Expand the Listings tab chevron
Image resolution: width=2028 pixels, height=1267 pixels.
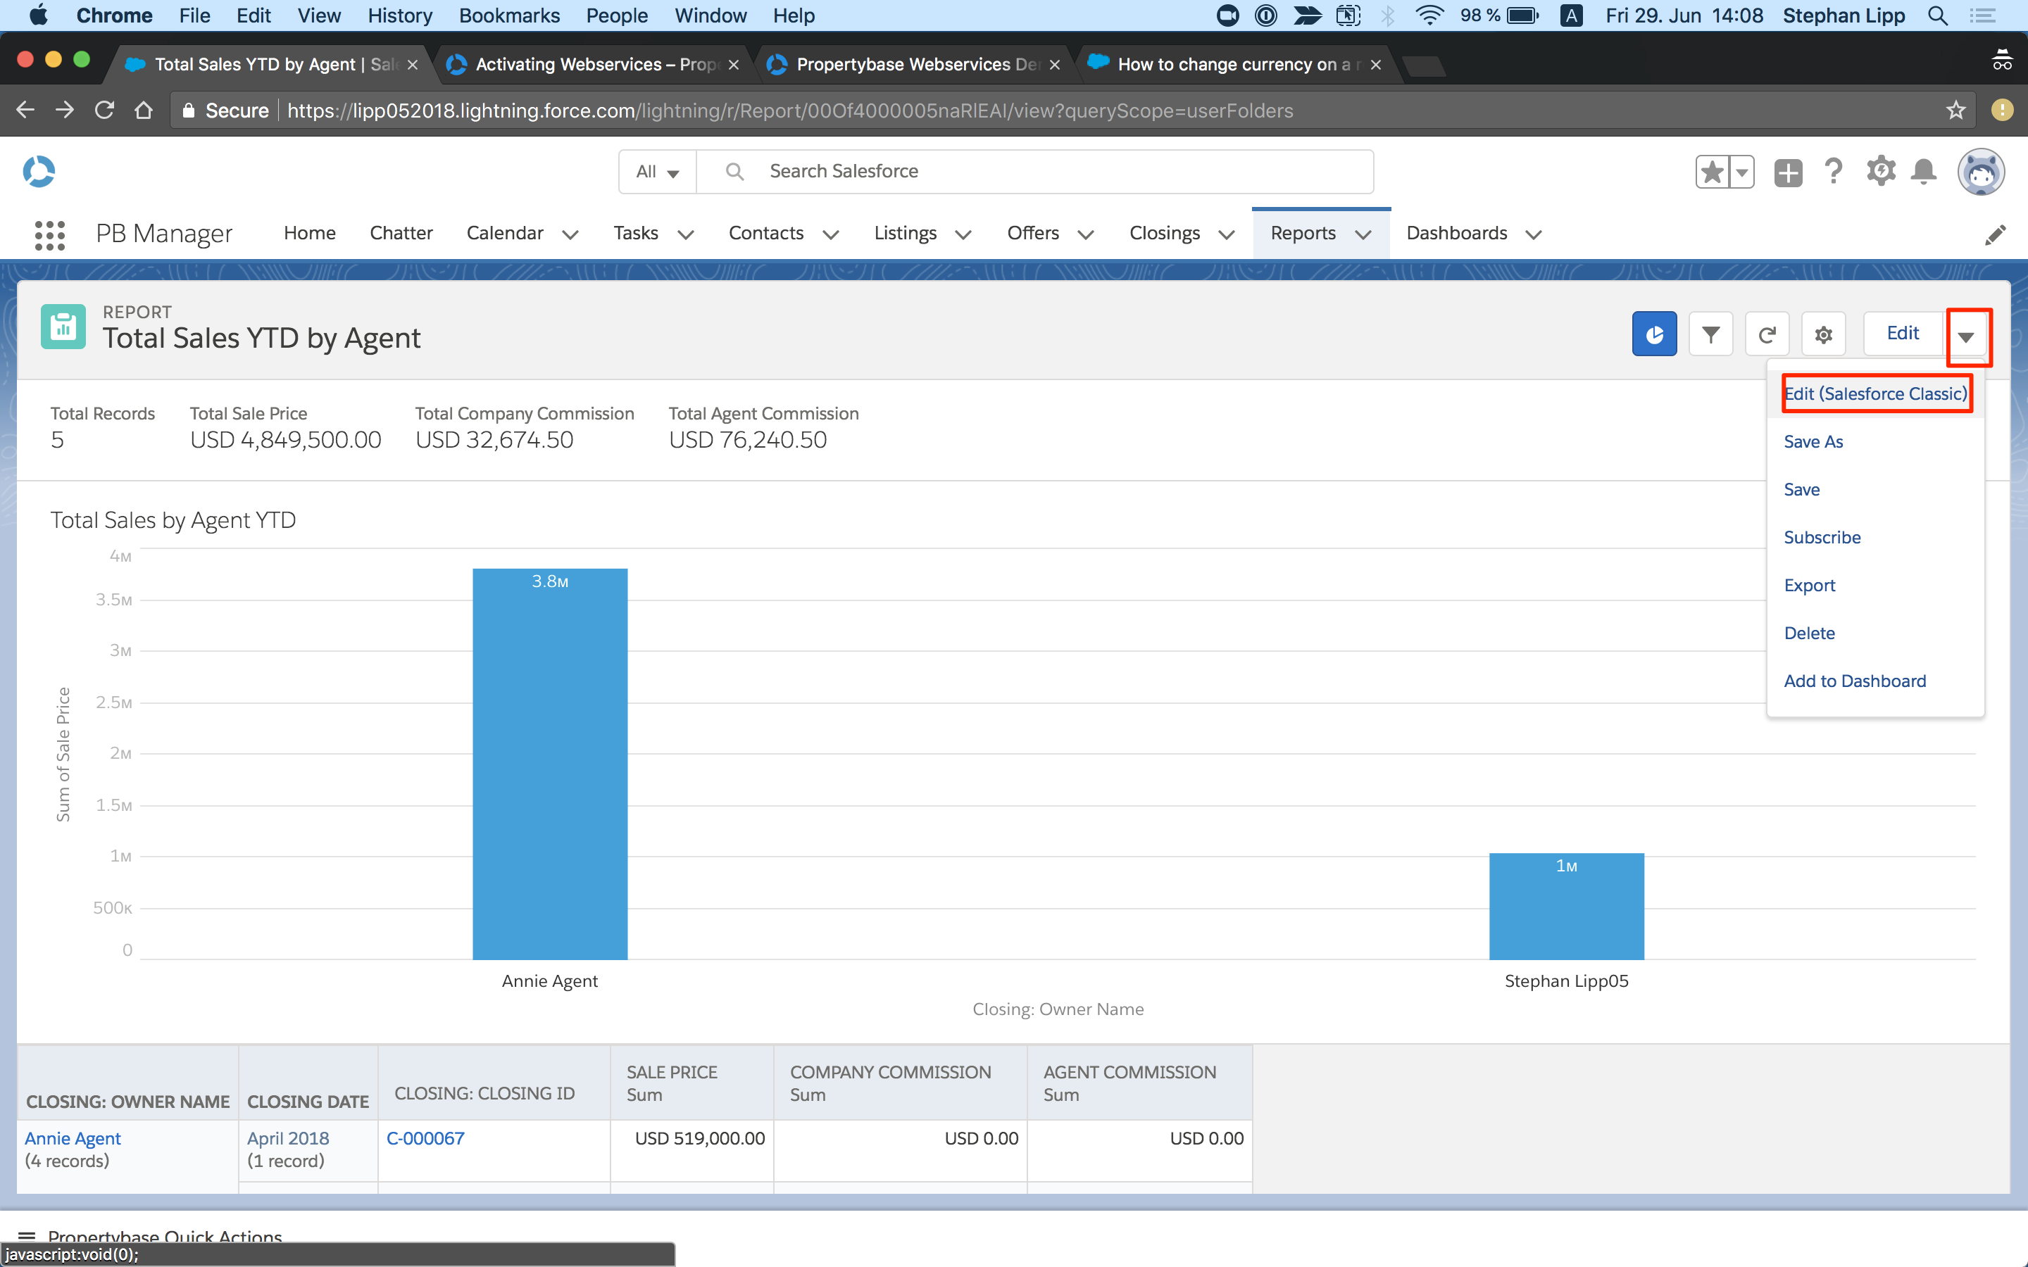[963, 234]
